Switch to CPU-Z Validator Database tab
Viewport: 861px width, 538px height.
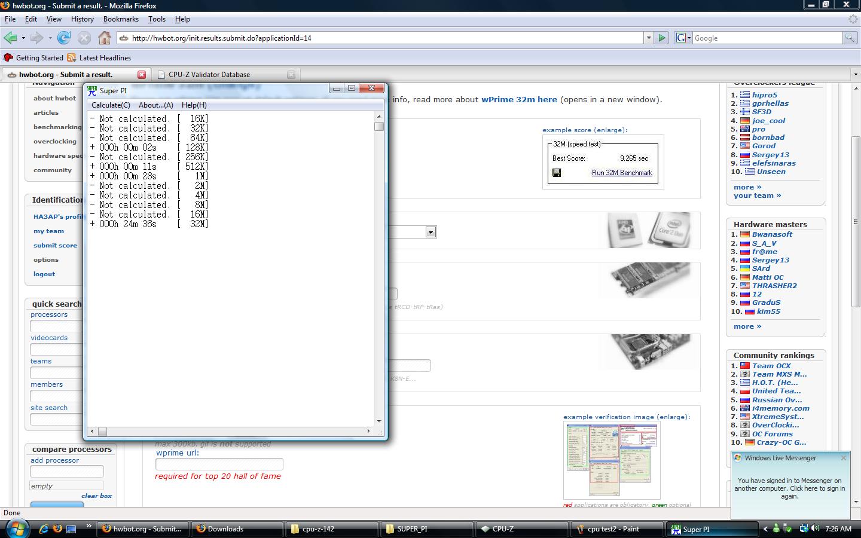click(x=209, y=75)
